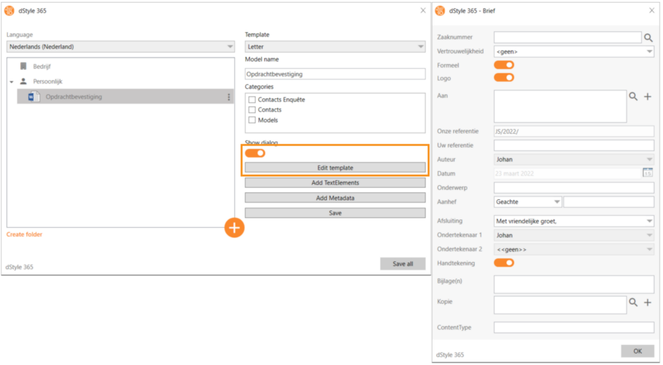Click the search icon beside Zaaknummer
663x365 pixels.
click(648, 38)
